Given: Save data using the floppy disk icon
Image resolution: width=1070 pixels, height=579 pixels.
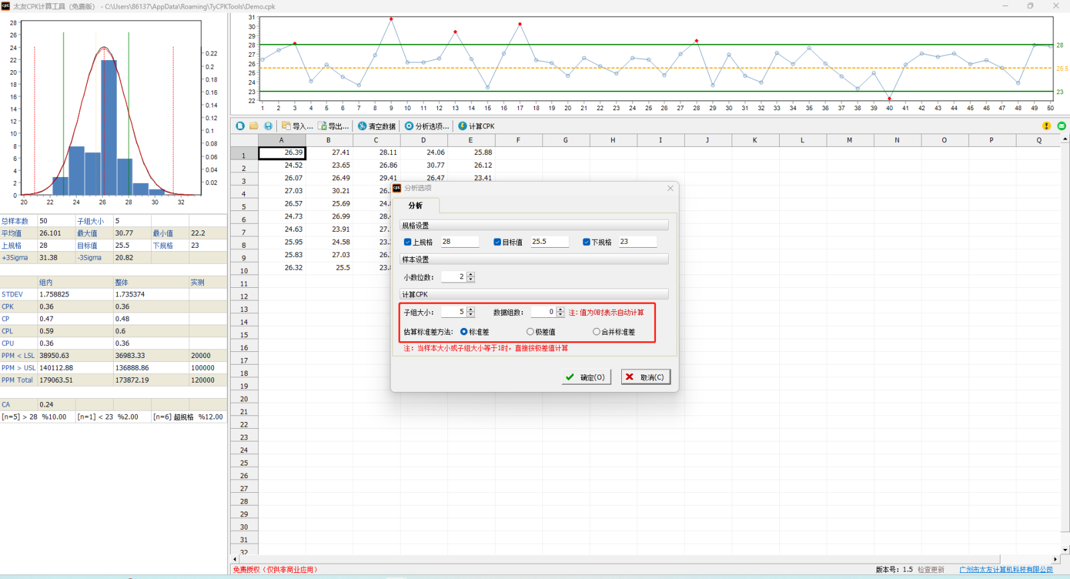Looking at the screenshot, I should [268, 126].
